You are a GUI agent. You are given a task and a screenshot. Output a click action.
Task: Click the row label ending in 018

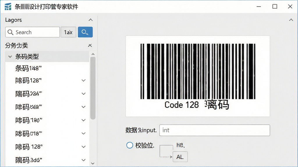29,134
